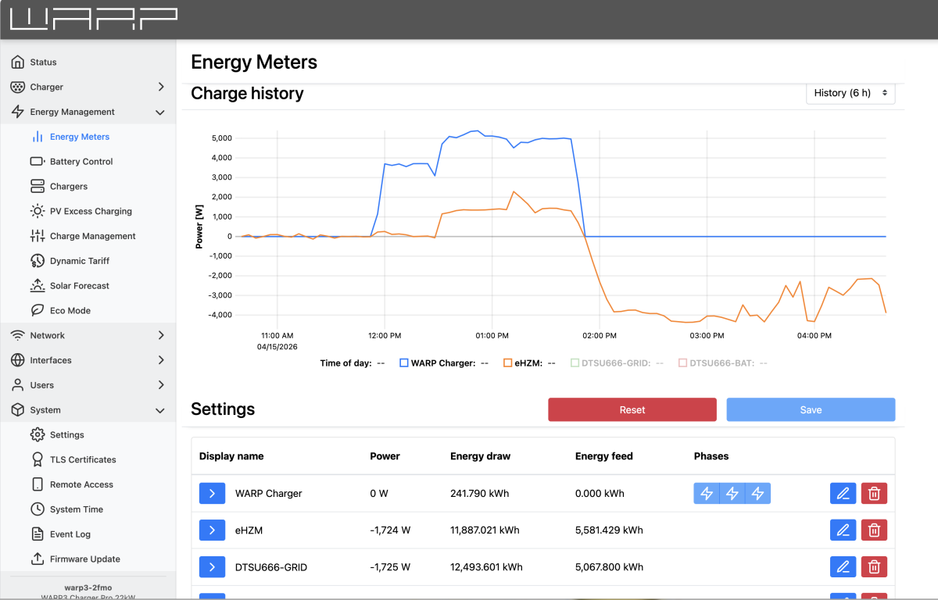Image resolution: width=938 pixels, height=600 pixels.
Task: Open Battery Control in sidebar
Action: 81,162
